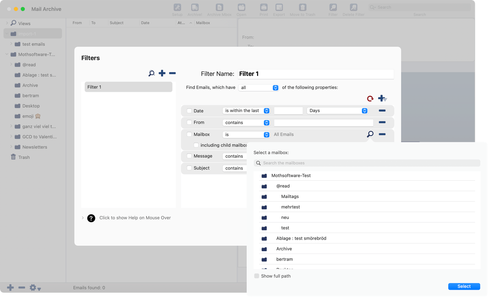The height and width of the screenshot is (301, 492).
Task: Toggle the Show full path checkbox
Action: pyautogui.click(x=257, y=276)
